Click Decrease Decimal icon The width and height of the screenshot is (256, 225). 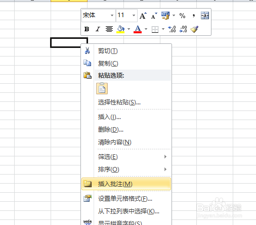183,29
